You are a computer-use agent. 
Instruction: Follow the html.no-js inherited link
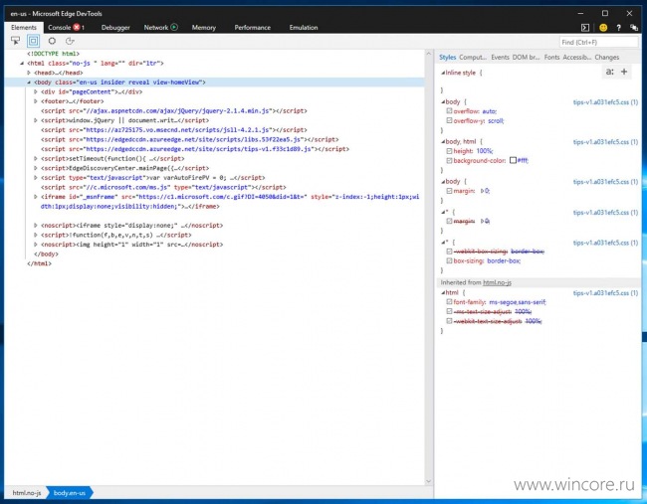click(x=498, y=282)
